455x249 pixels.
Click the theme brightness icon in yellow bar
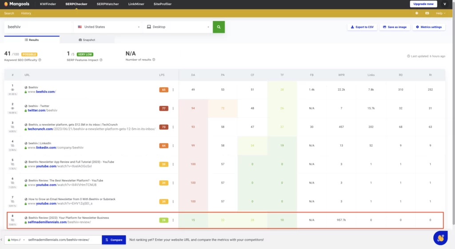(417, 13)
